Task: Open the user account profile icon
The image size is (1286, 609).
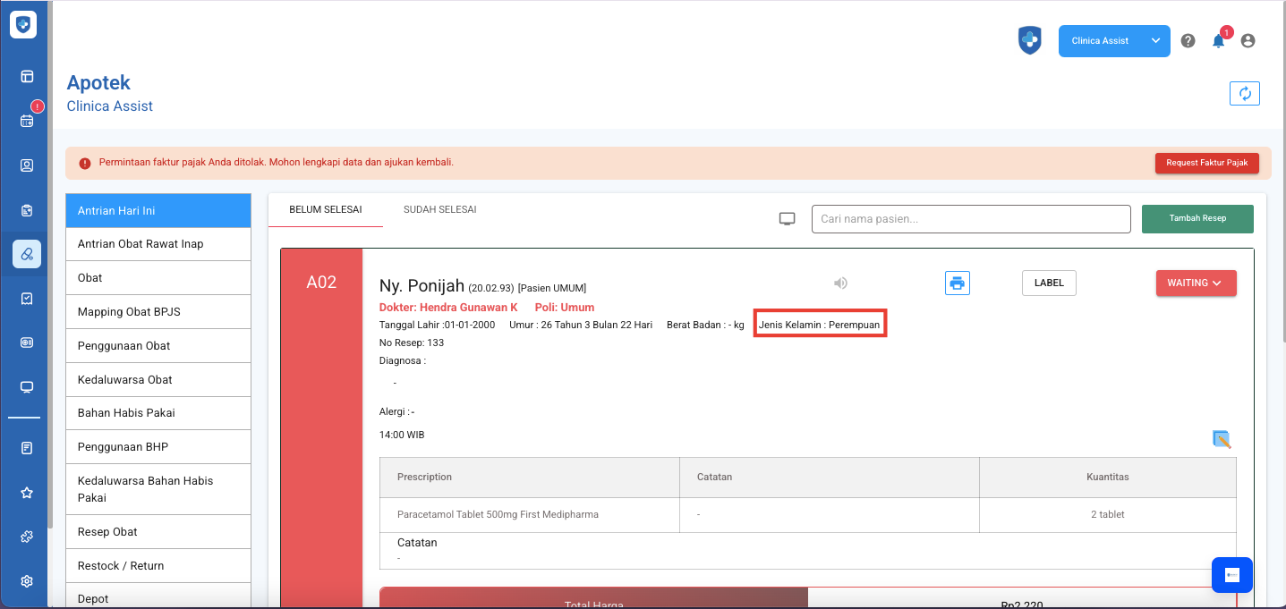Action: pyautogui.click(x=1248, y=41)
